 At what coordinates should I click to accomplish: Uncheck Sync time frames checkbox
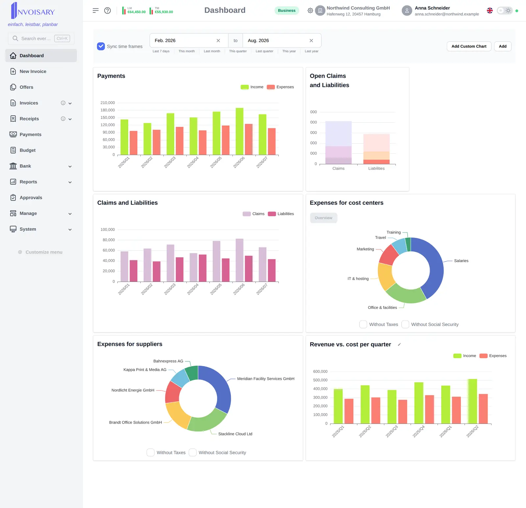pos(101,46)
